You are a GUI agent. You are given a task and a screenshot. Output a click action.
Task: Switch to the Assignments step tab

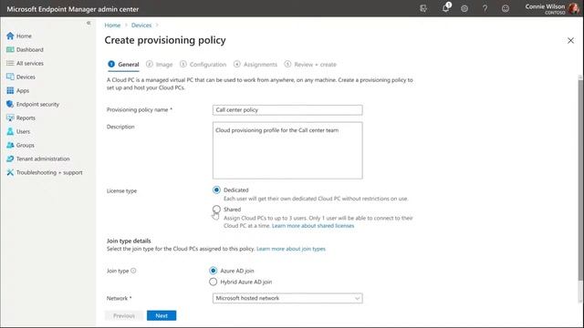pos(255,65)
